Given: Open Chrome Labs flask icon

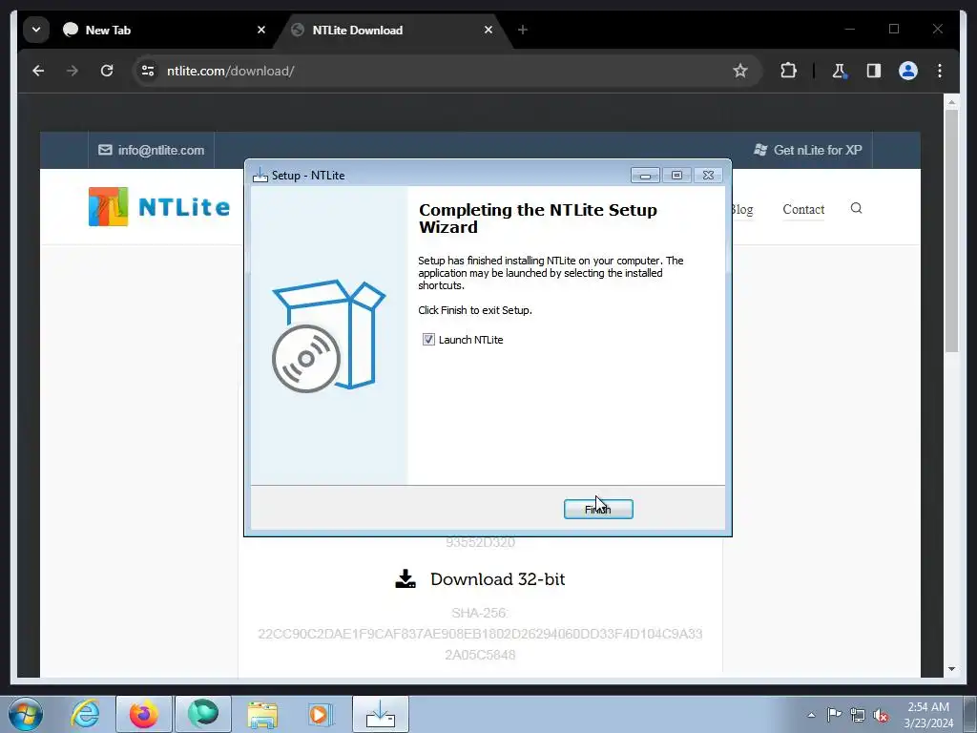Looking at the screenshot, I should [x=840, y=71].
